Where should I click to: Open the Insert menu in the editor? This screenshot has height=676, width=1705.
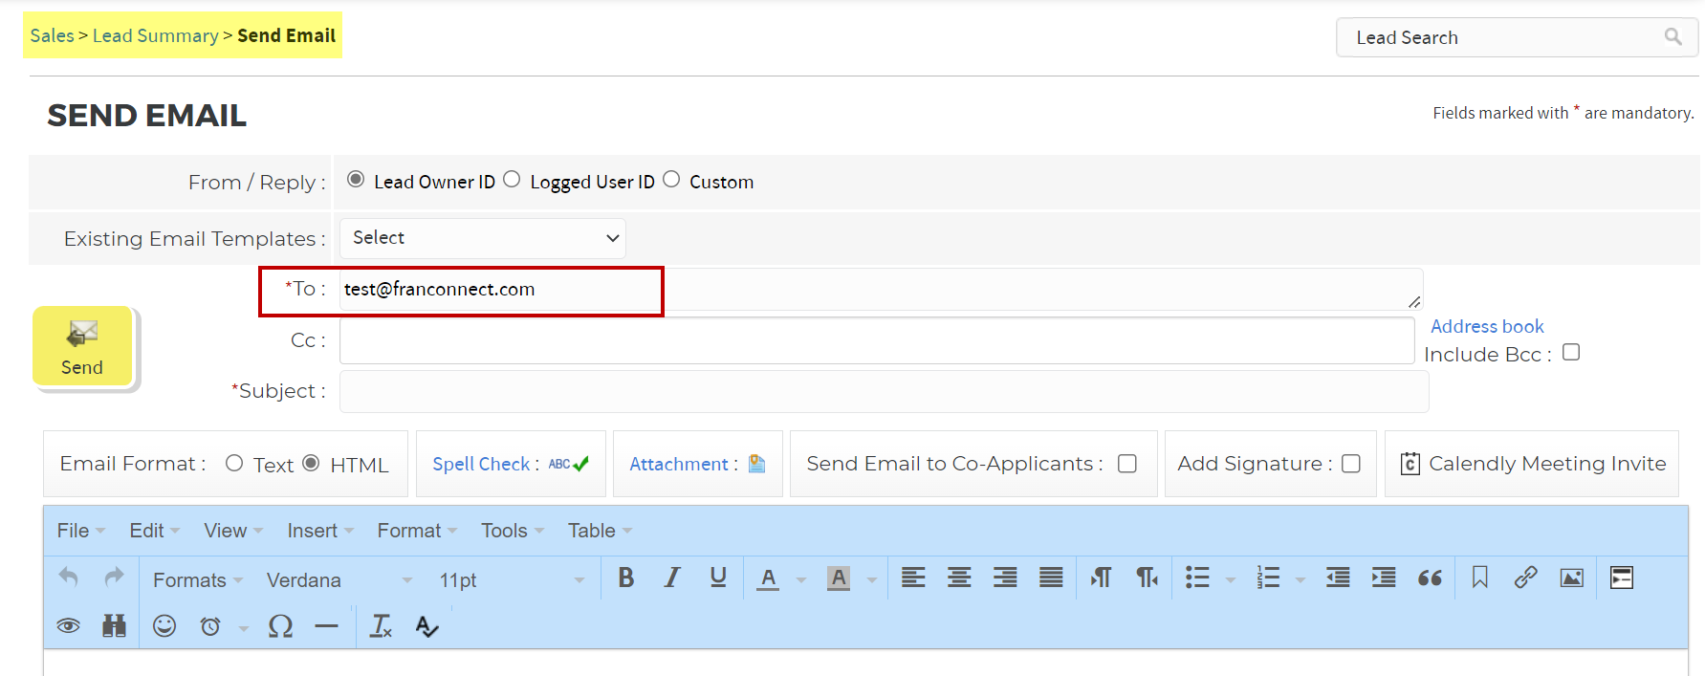320,531
